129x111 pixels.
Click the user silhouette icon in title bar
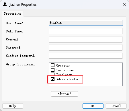[5, 4]
